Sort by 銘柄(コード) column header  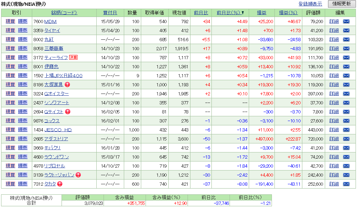tap(64, 13)
